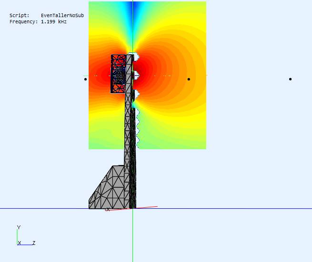This screenshot has width=312, height=262.
Task: Select the black observation point left of field
Action: click(86, 79)
